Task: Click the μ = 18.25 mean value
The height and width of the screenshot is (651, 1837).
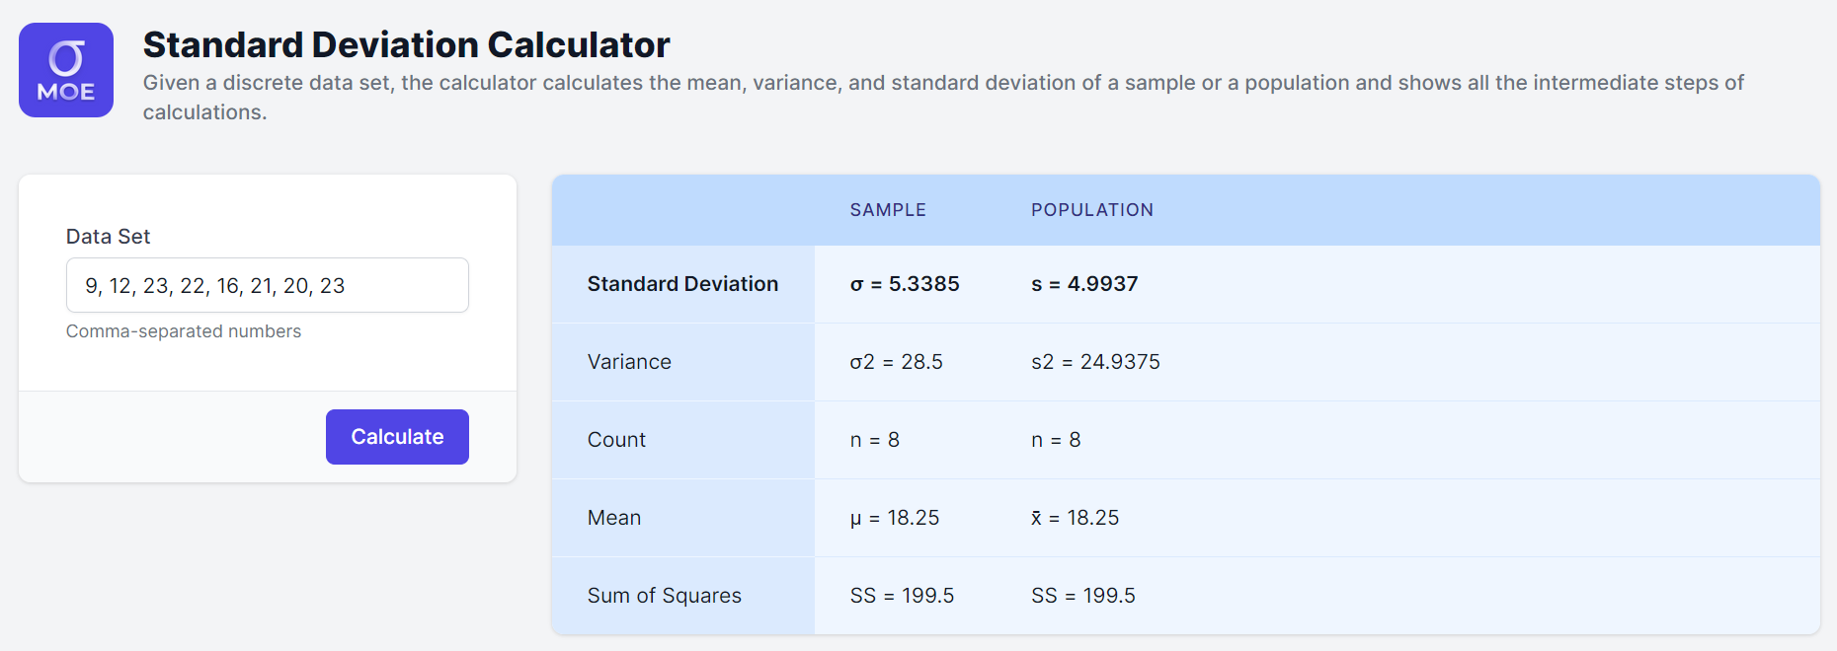Action: coord(894,518)
